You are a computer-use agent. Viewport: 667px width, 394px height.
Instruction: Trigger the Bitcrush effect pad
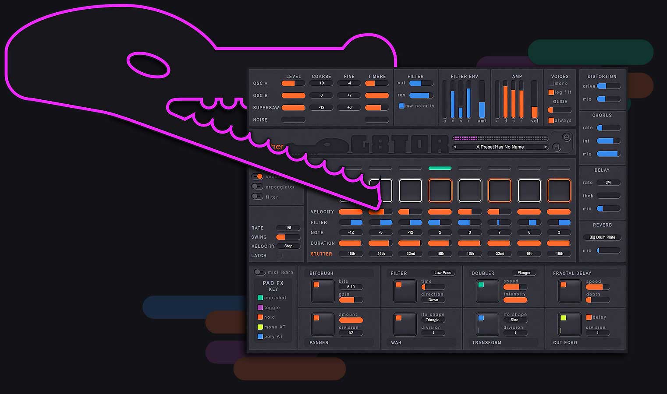point(322,291)
